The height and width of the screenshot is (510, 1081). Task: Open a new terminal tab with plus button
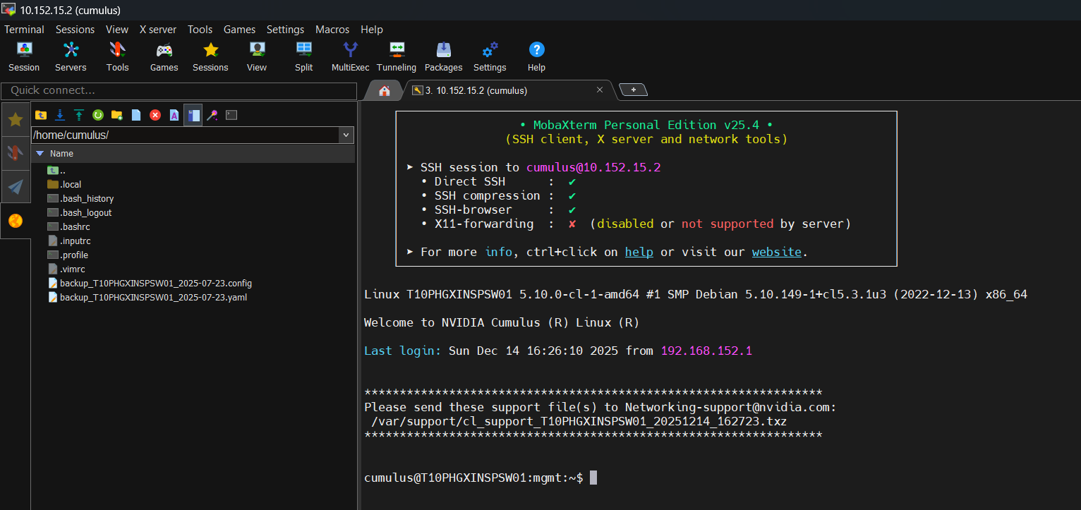tap(633, 90)
